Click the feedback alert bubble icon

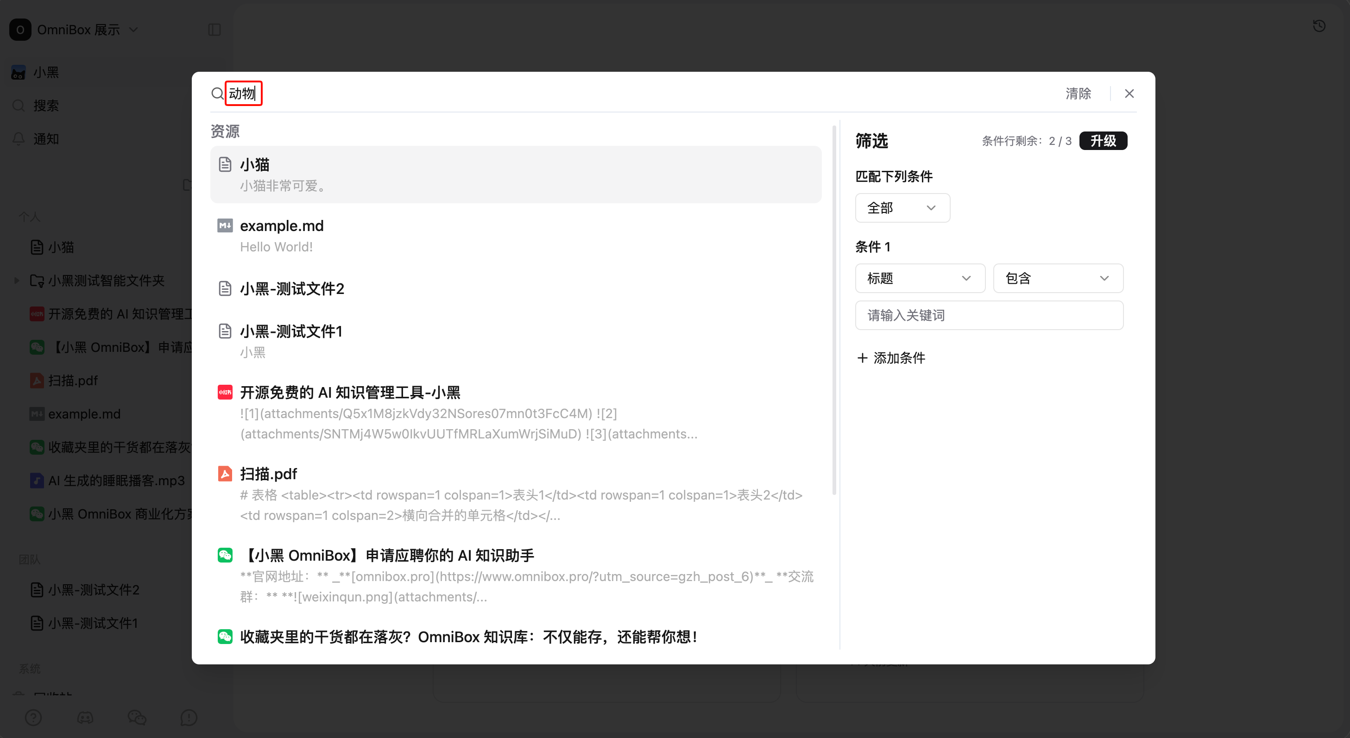[x=189, y=717]
